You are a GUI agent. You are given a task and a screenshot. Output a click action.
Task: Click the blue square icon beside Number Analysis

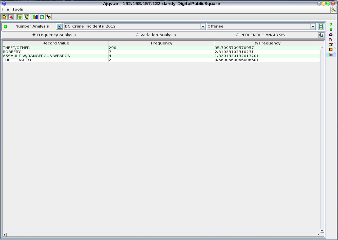pyautogui.click(x=60, y=27)
